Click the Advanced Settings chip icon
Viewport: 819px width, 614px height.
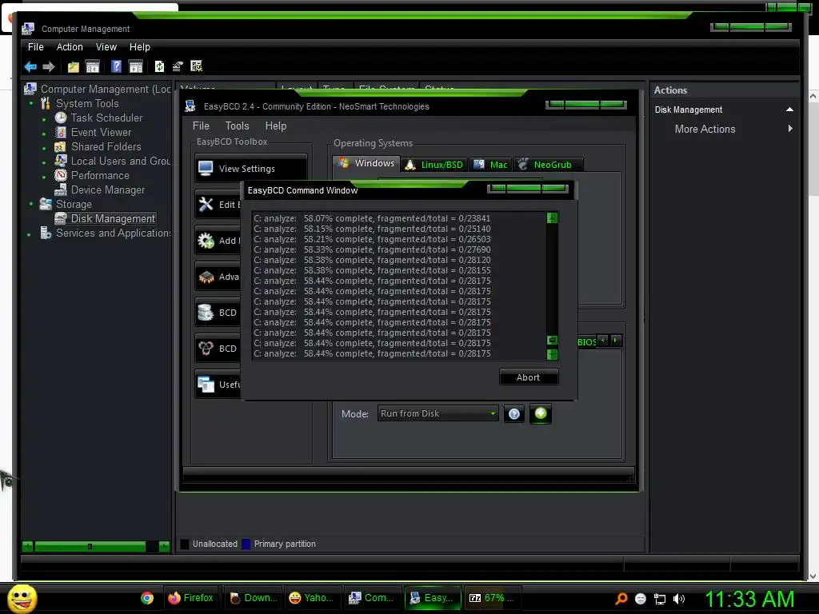pyautogui.click(x=206, y=276)
